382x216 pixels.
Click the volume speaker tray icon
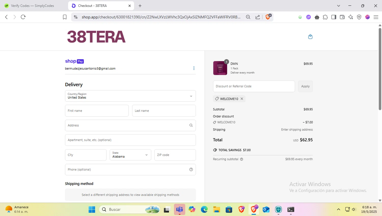[x=354, y=210]
